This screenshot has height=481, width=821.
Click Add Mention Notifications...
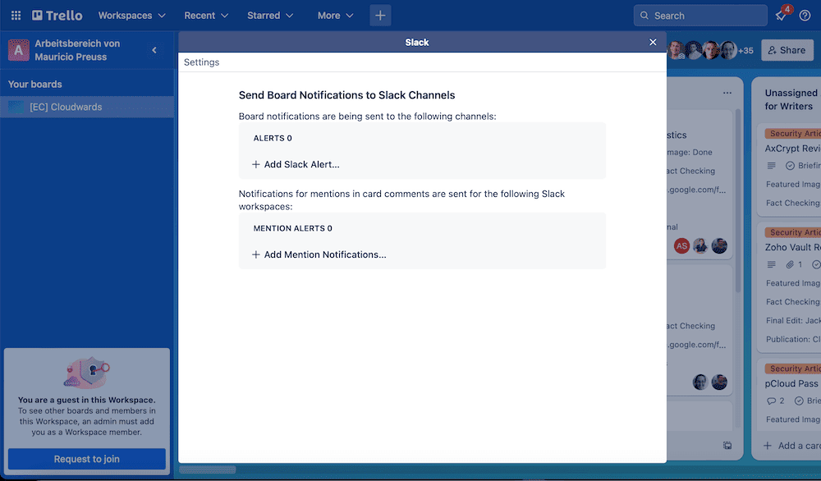point(319,254)
